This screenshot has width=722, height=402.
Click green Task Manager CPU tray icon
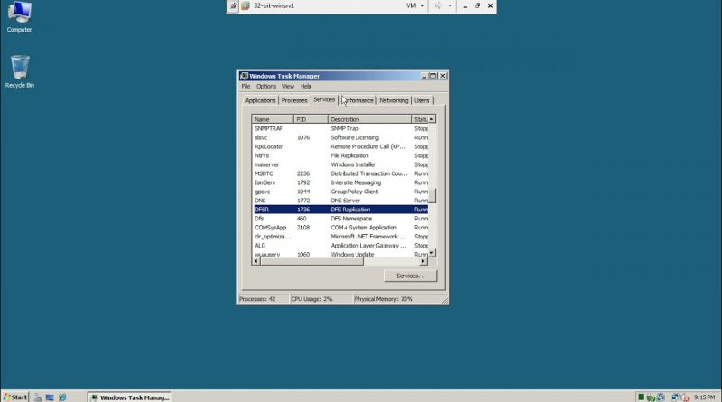click(641, 397)
